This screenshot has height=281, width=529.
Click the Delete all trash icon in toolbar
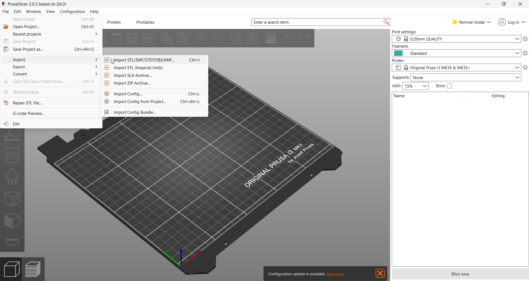pos(117,38)
